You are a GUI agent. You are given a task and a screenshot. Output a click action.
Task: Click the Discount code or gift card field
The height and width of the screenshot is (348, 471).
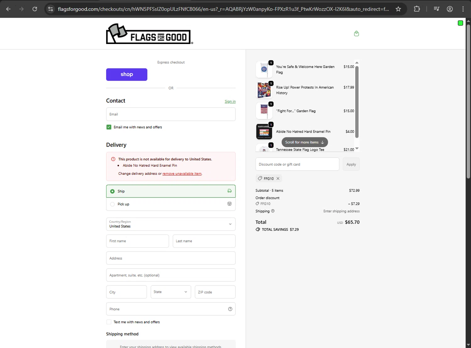coord(297,164)
